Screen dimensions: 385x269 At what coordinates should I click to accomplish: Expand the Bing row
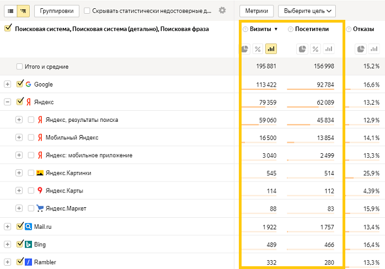pyautogui.click(x=8, y=244)
